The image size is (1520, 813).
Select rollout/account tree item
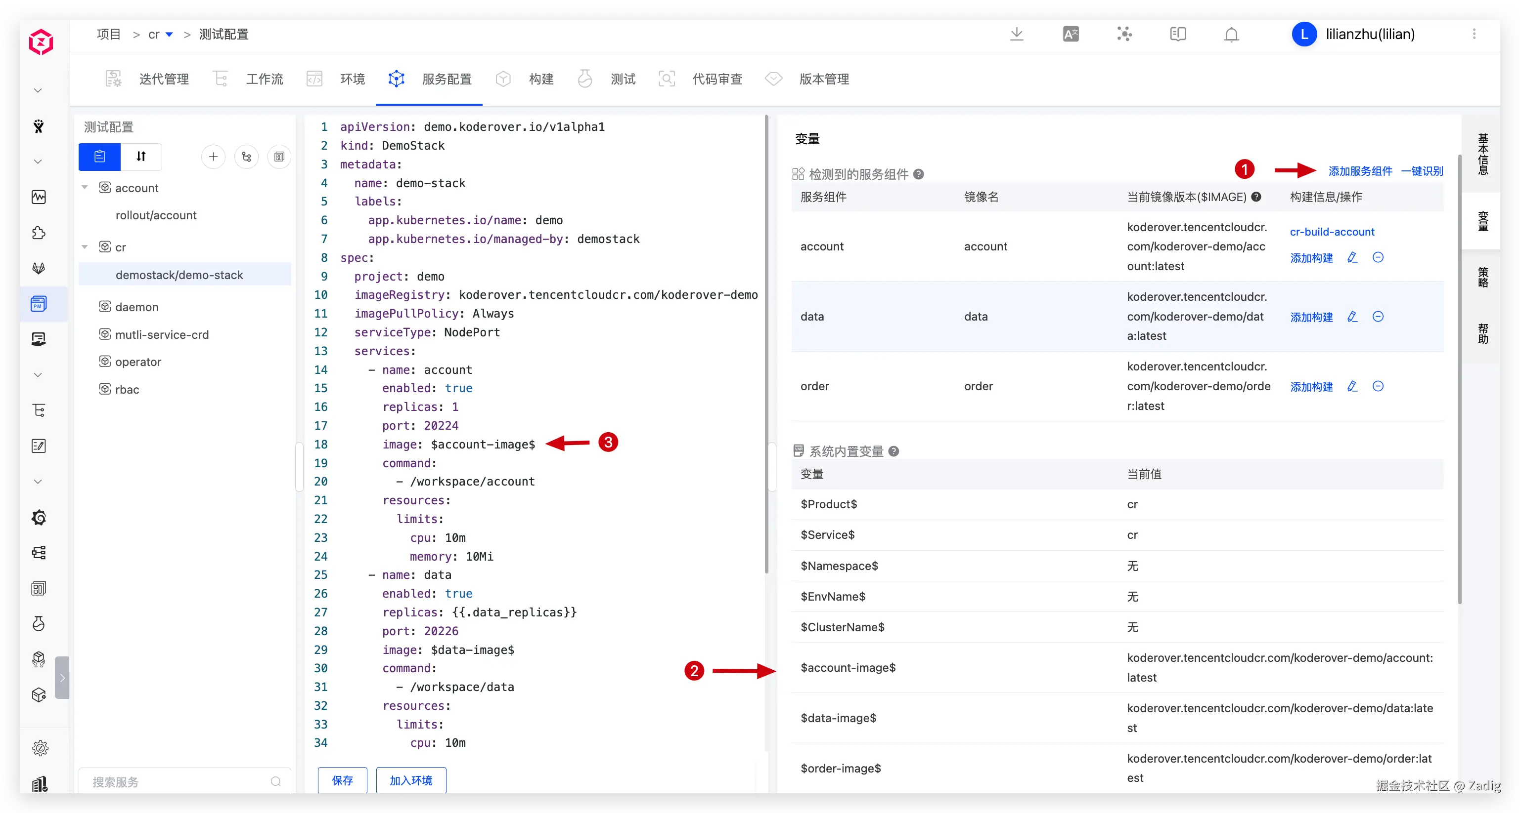pos(156,215)
